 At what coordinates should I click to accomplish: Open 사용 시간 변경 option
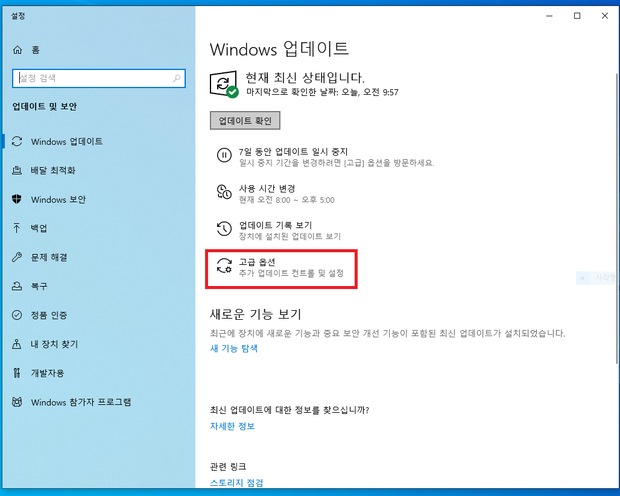[x=267, y=189]
